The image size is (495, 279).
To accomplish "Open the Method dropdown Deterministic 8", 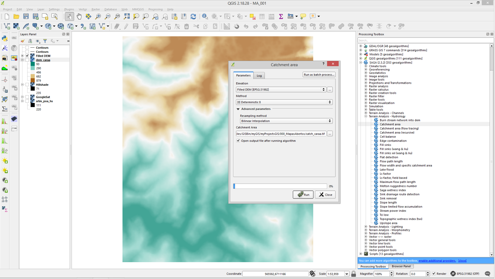I will 284,102.
